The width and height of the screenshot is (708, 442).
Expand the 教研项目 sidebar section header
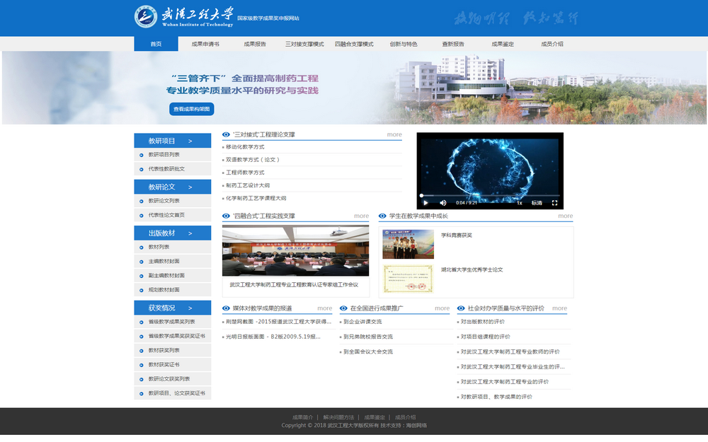coord(172,141)
